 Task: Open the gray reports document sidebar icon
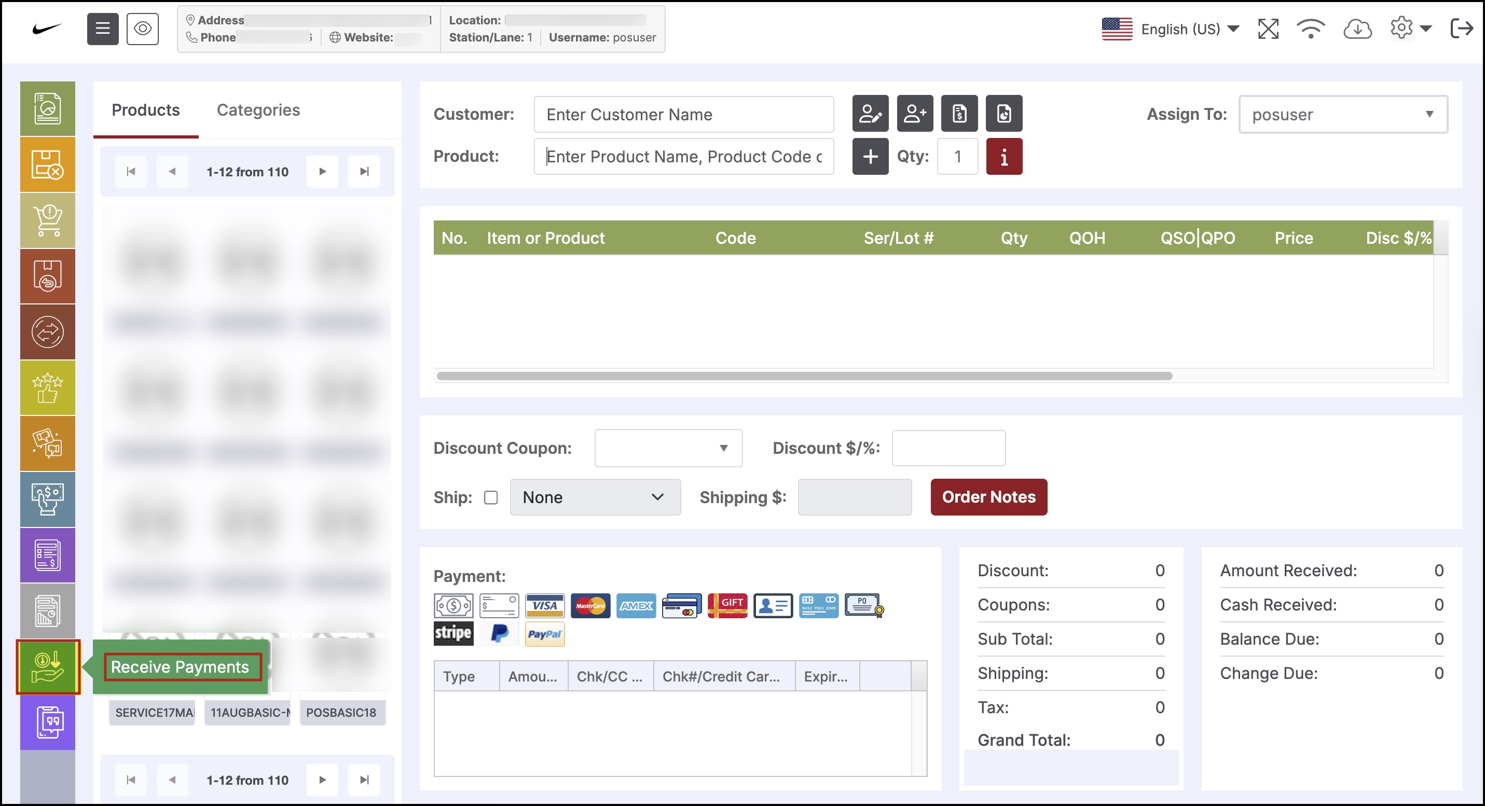point(47,610)
